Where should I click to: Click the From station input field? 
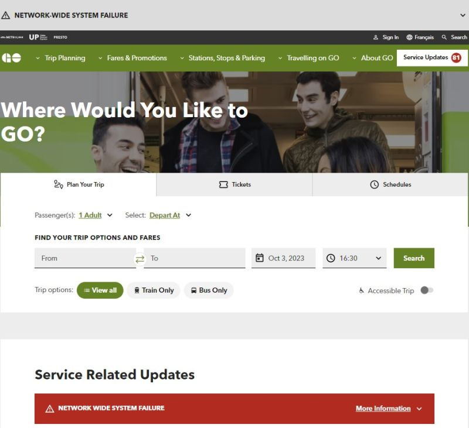85,258
